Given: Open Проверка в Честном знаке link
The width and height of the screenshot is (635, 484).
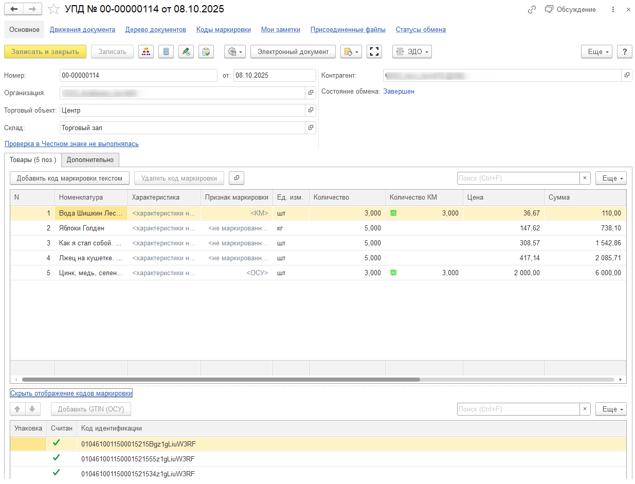Looking at the screenshot, I should tap(71, 144).
